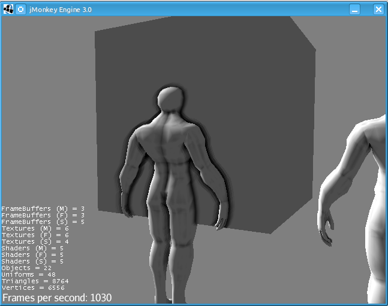Image resolution: width=388 pixels, height=306 pixels.
Task: Click 'Vertices = 6556' stat line
Action: coord(33,287)
